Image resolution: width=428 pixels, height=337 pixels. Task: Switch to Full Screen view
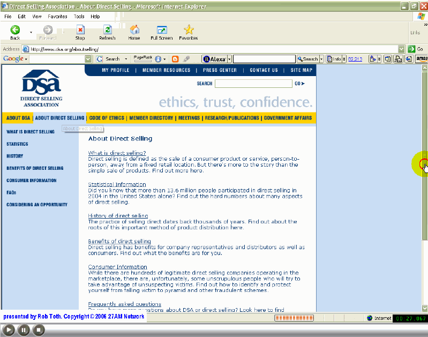(161, 32)
